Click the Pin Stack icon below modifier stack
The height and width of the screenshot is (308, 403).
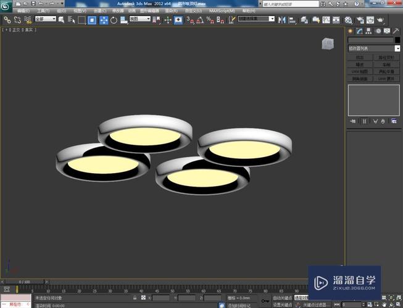click(353, 121)
